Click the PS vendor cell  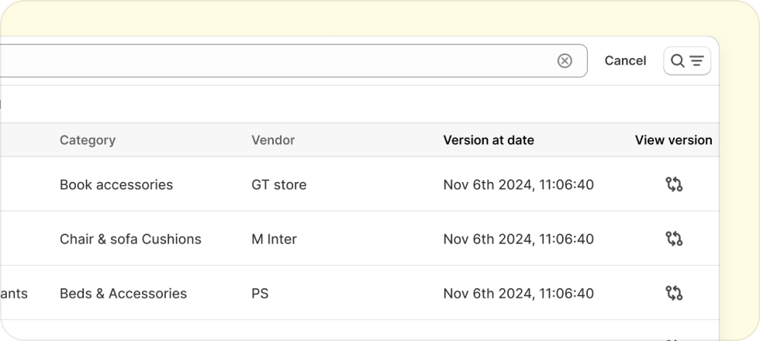pyautogui.click(x=260, y=293)
